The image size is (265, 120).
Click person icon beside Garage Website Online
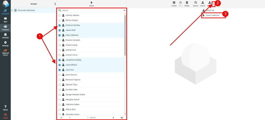click(x=63, y=94)
